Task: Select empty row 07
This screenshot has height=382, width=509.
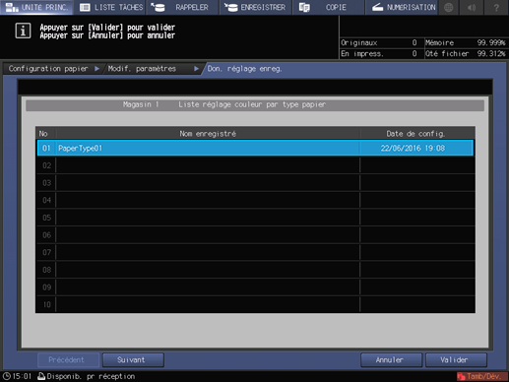Action: click(255, 252)
